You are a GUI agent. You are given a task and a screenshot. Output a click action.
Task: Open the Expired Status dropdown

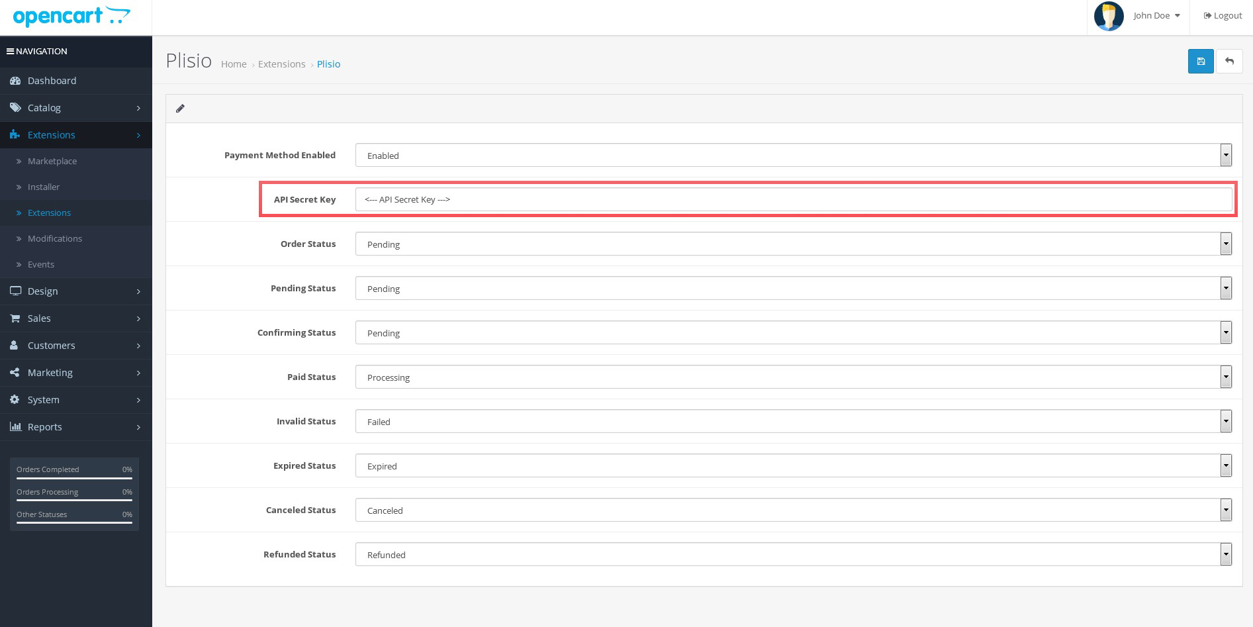pyautogui.click(x=794, y=465)
